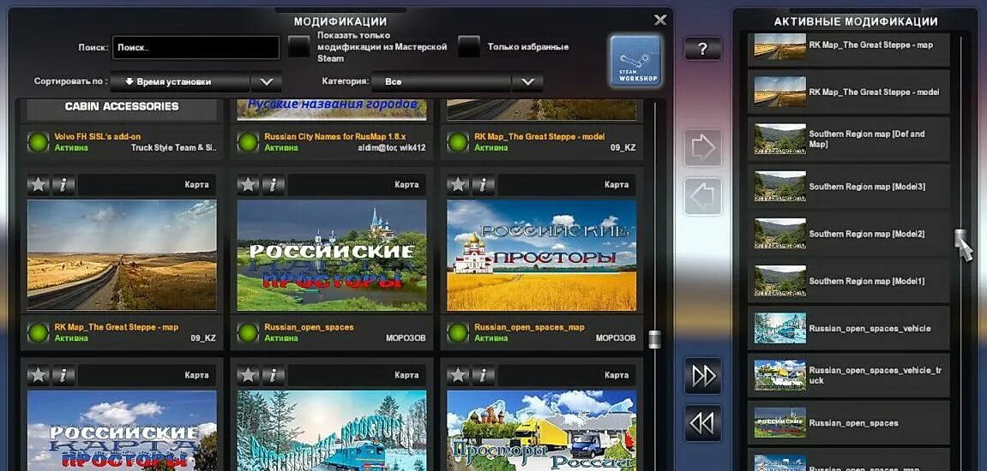Select the Russian_open_spaces_map wheat field thumbnail

[541, 255]
